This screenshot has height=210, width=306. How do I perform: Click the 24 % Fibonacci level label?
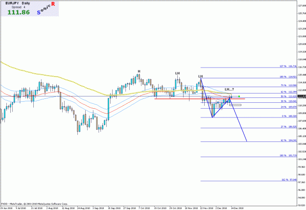[288, 107]
